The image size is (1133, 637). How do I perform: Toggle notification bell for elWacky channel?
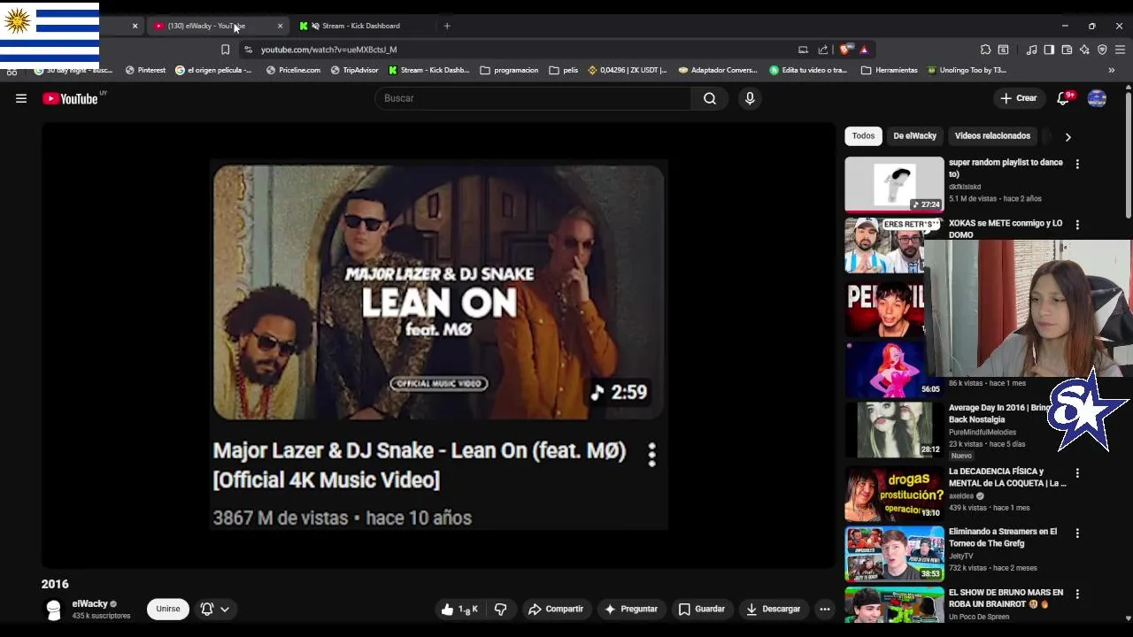point(207,609)
